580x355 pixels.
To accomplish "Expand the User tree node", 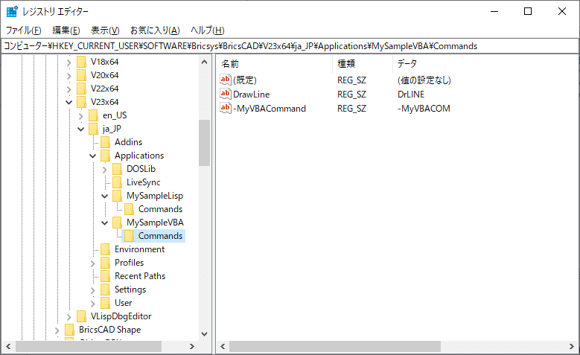I will click(x=92, y=304).
